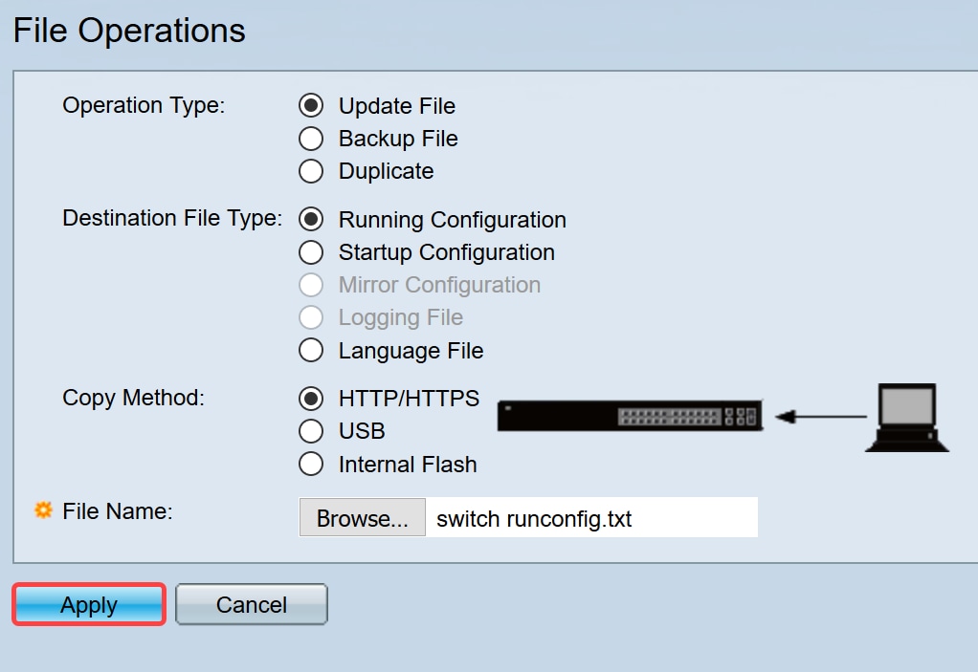Cancel the file operation
The image size is (978, 672).
[252, 604]
